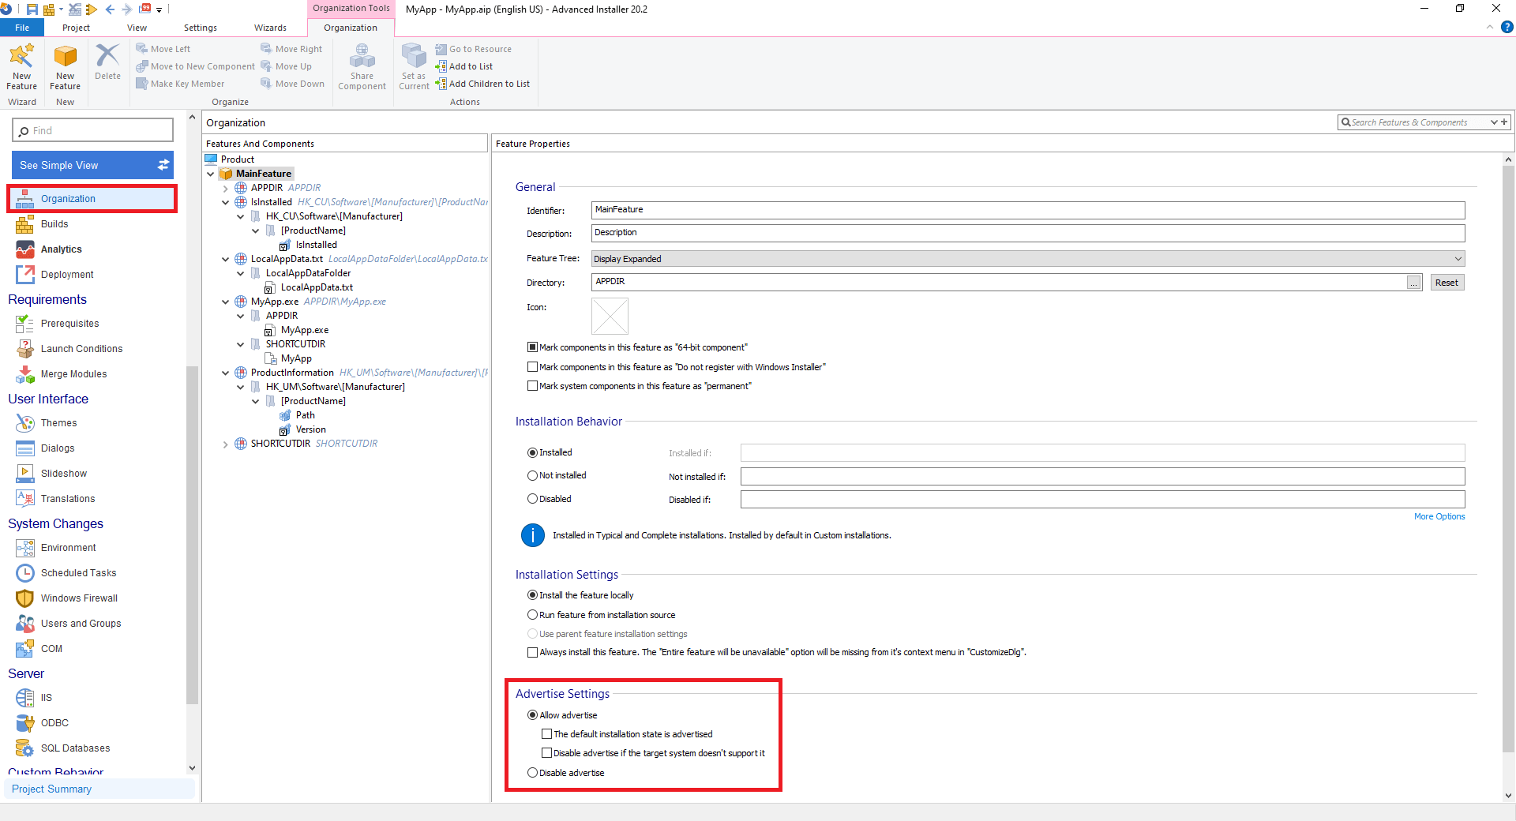Click Move Down in ribbon
1516x821 pixels.
coord(292,84)
